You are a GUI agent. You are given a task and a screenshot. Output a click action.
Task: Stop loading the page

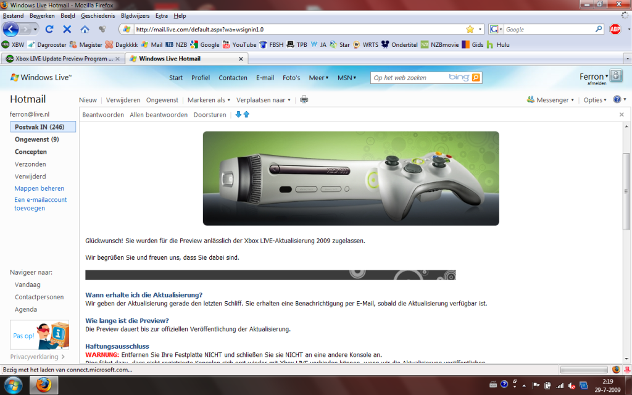67,29
